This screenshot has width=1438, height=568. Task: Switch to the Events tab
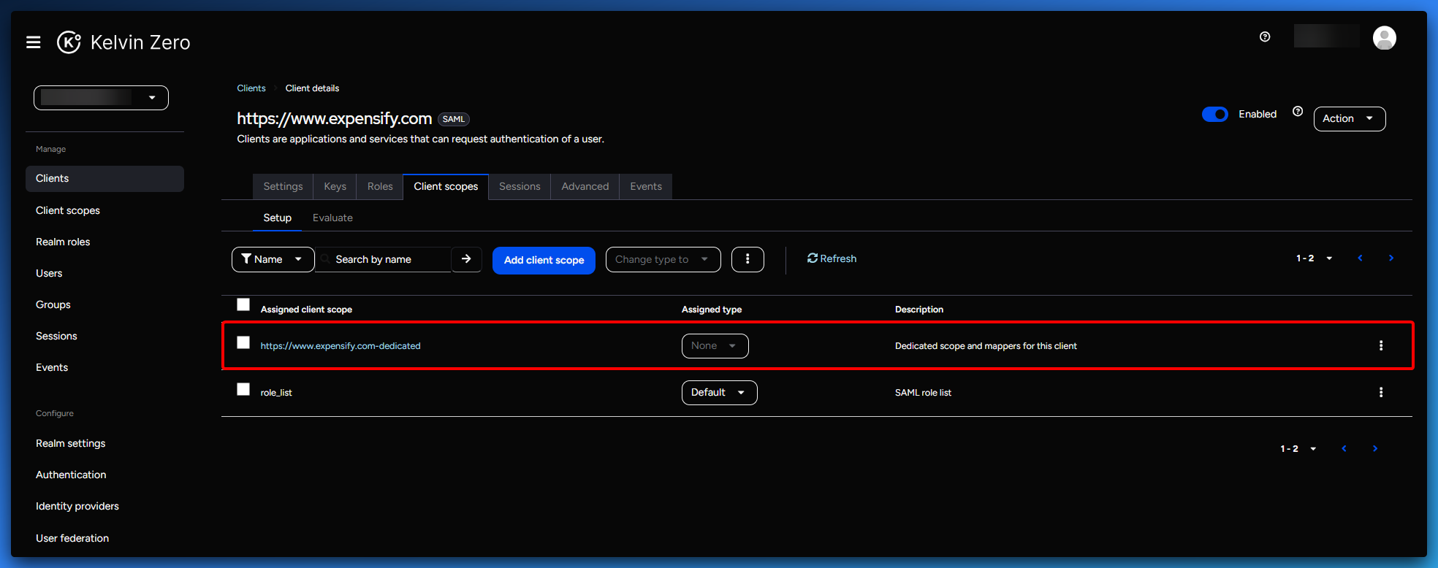pyautogui.click(x=646, y=186)
